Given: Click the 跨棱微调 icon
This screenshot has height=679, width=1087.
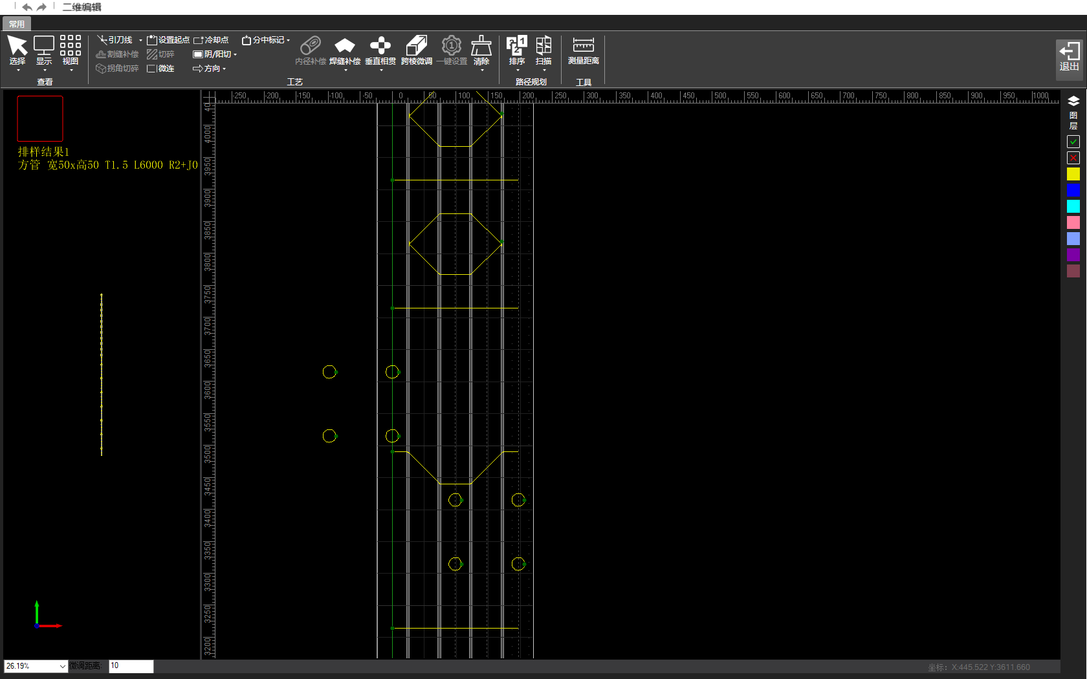Looking at the screenshot, I should [x=417, y=47].
